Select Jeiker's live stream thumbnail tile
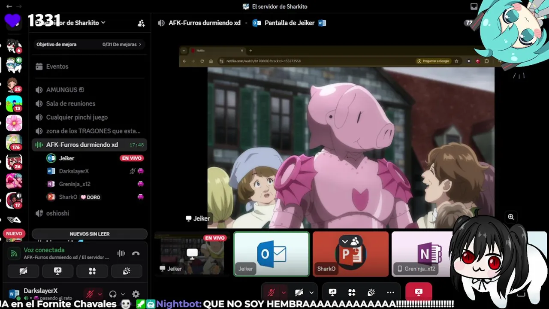549x309 pixels. click(x=192, y=254)
